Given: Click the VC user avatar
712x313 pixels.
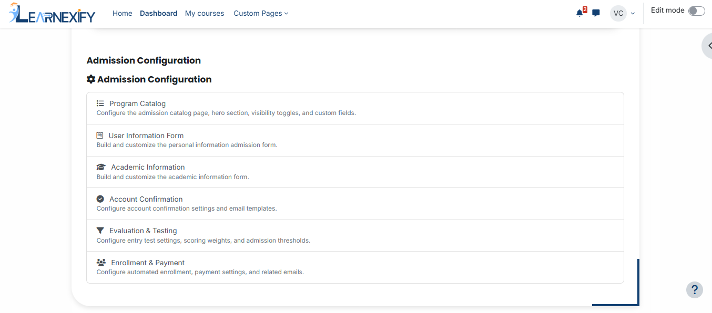Looking at the screenshot, I should click(618, 13).
